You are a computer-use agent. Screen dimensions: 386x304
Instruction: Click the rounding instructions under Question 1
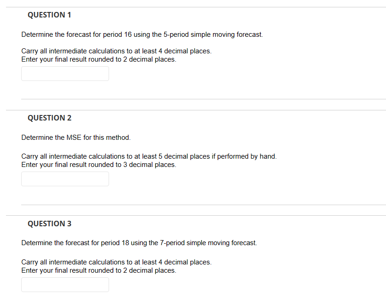[116, 55]
